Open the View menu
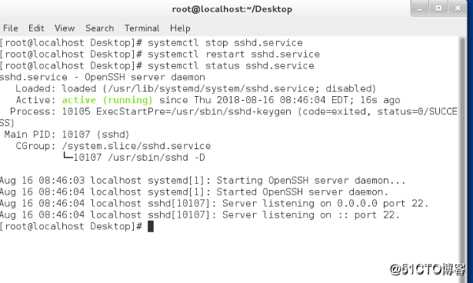This screenshot has width=473, height=283. (65, 28)
